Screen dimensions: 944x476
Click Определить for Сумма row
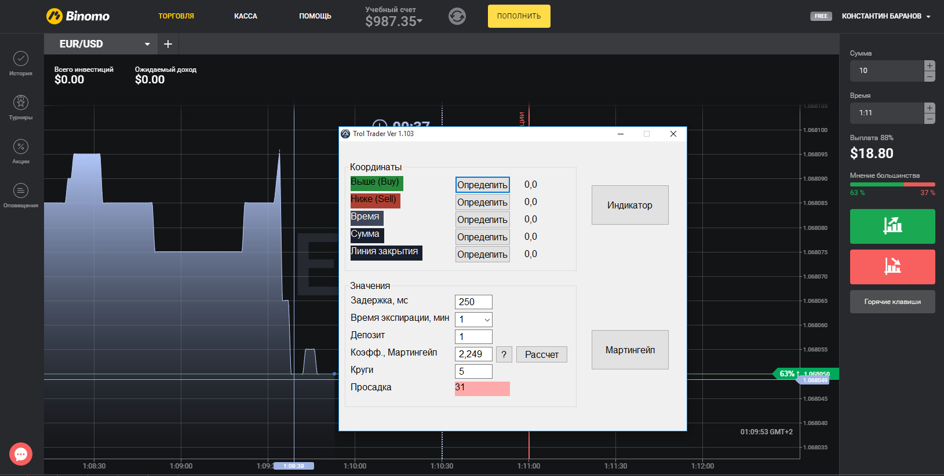[x=483, y=237]
